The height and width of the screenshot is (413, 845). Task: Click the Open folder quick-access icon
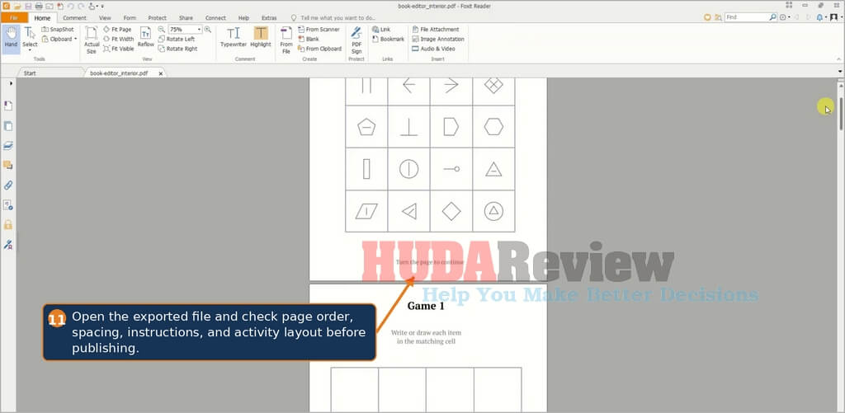[17, 6]
